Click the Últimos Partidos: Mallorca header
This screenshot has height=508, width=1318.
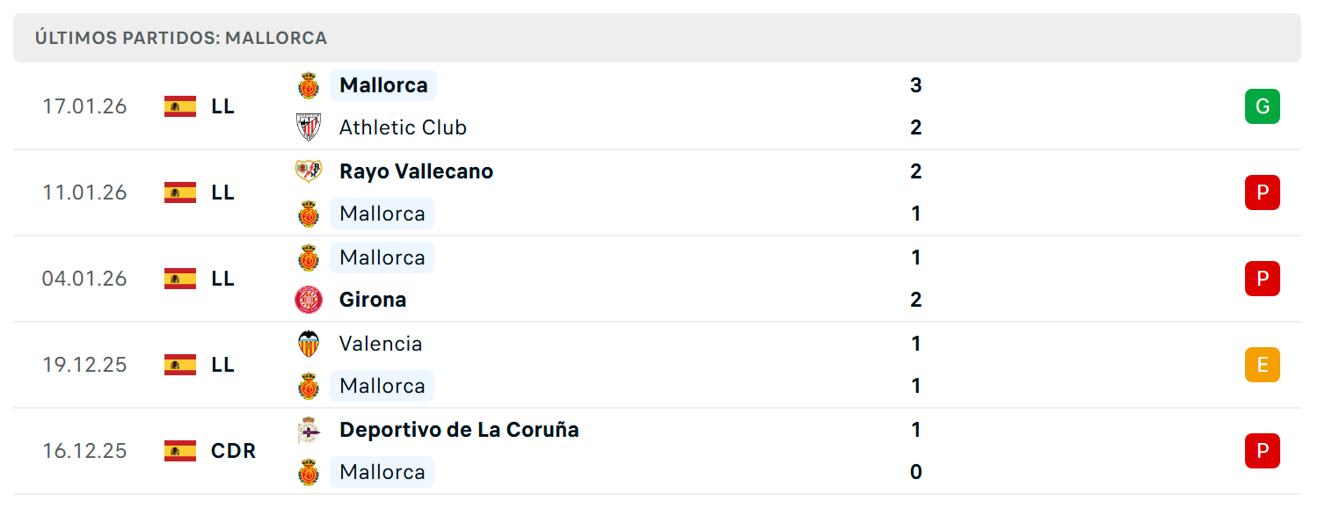tap(181, 38)
